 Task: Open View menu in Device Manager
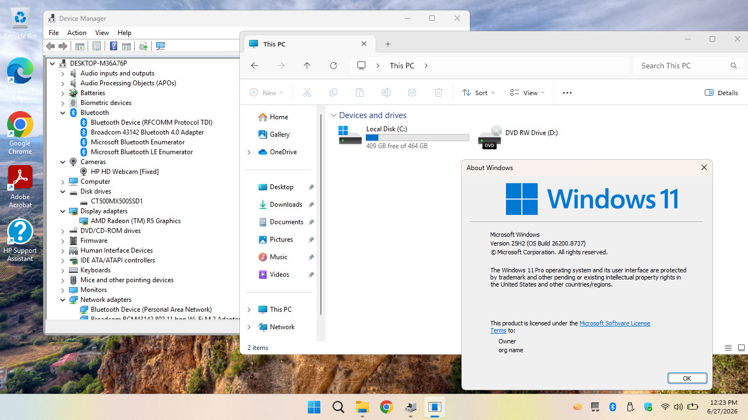click(x=102, y=33)
